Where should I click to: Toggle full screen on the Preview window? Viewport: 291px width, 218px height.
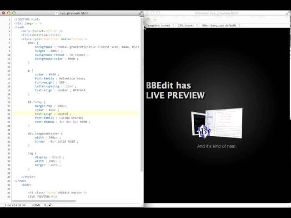pos(288,13)
